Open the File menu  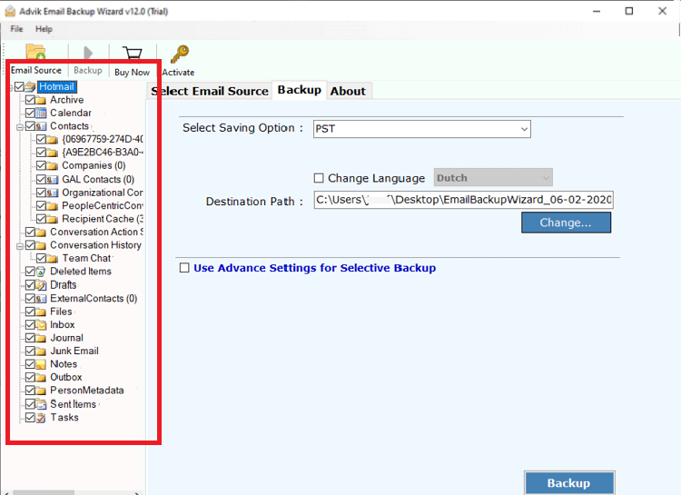pos(16,29)
